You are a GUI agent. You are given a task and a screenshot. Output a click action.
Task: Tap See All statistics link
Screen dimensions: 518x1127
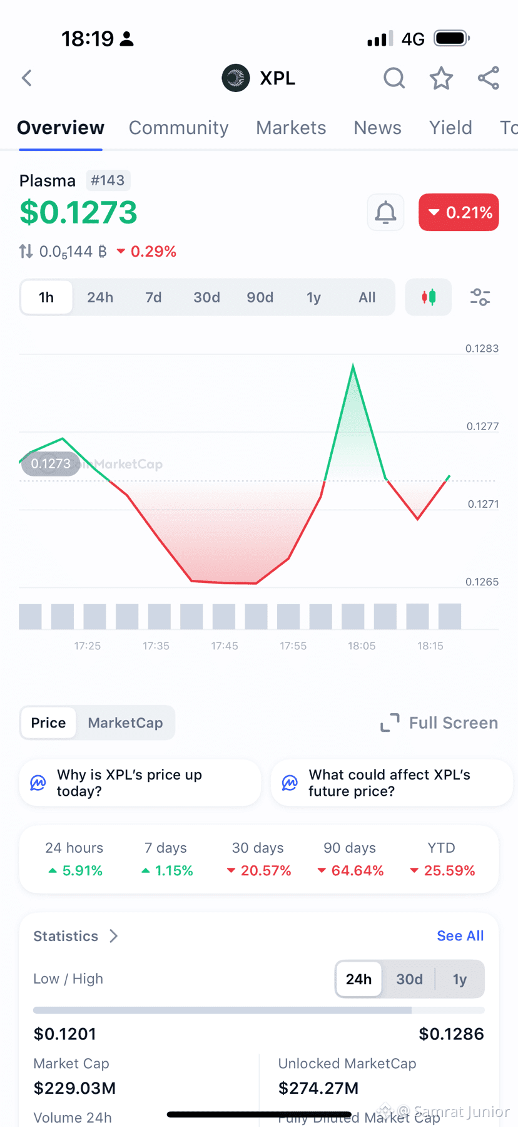click(x=460, y=936)
